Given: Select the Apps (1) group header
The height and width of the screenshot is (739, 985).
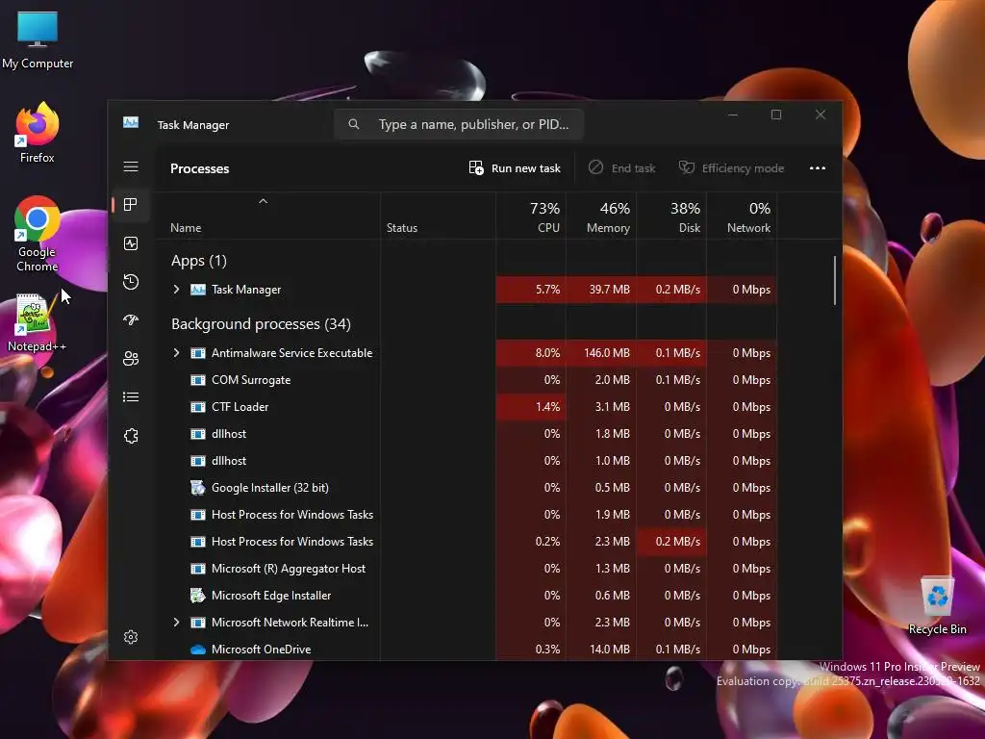Looking at the screenshot, I should [x=198, y=260].
